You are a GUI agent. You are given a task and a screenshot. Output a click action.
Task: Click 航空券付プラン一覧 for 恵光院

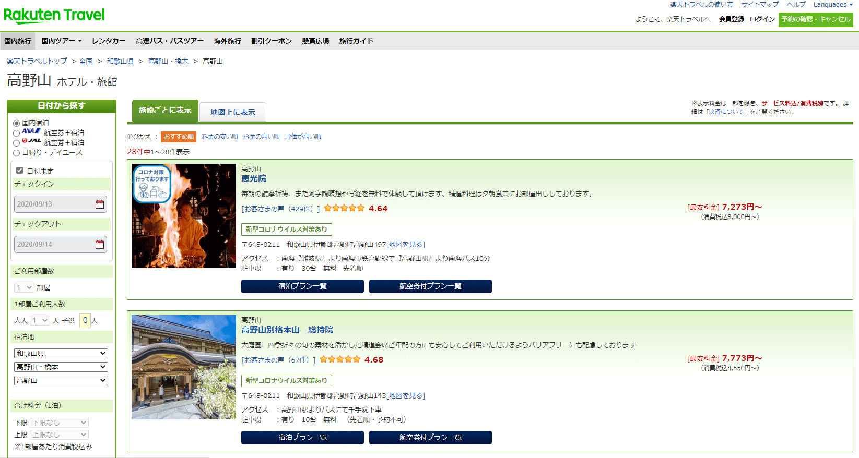430,286
